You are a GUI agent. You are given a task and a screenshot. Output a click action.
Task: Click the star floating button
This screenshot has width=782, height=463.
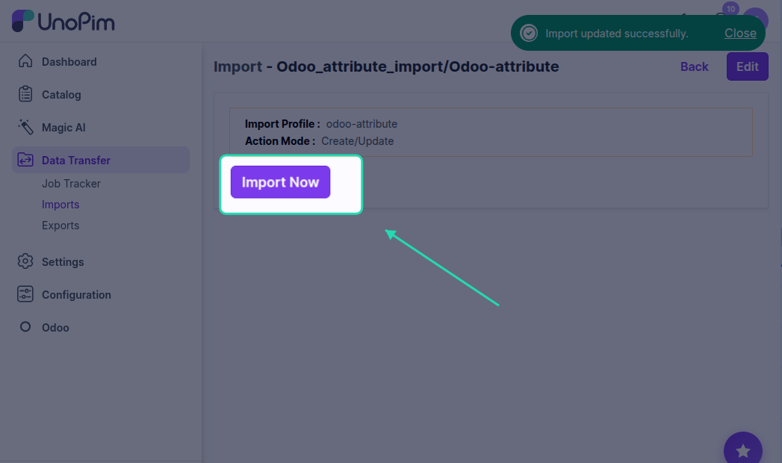click(x=742, y=450)
